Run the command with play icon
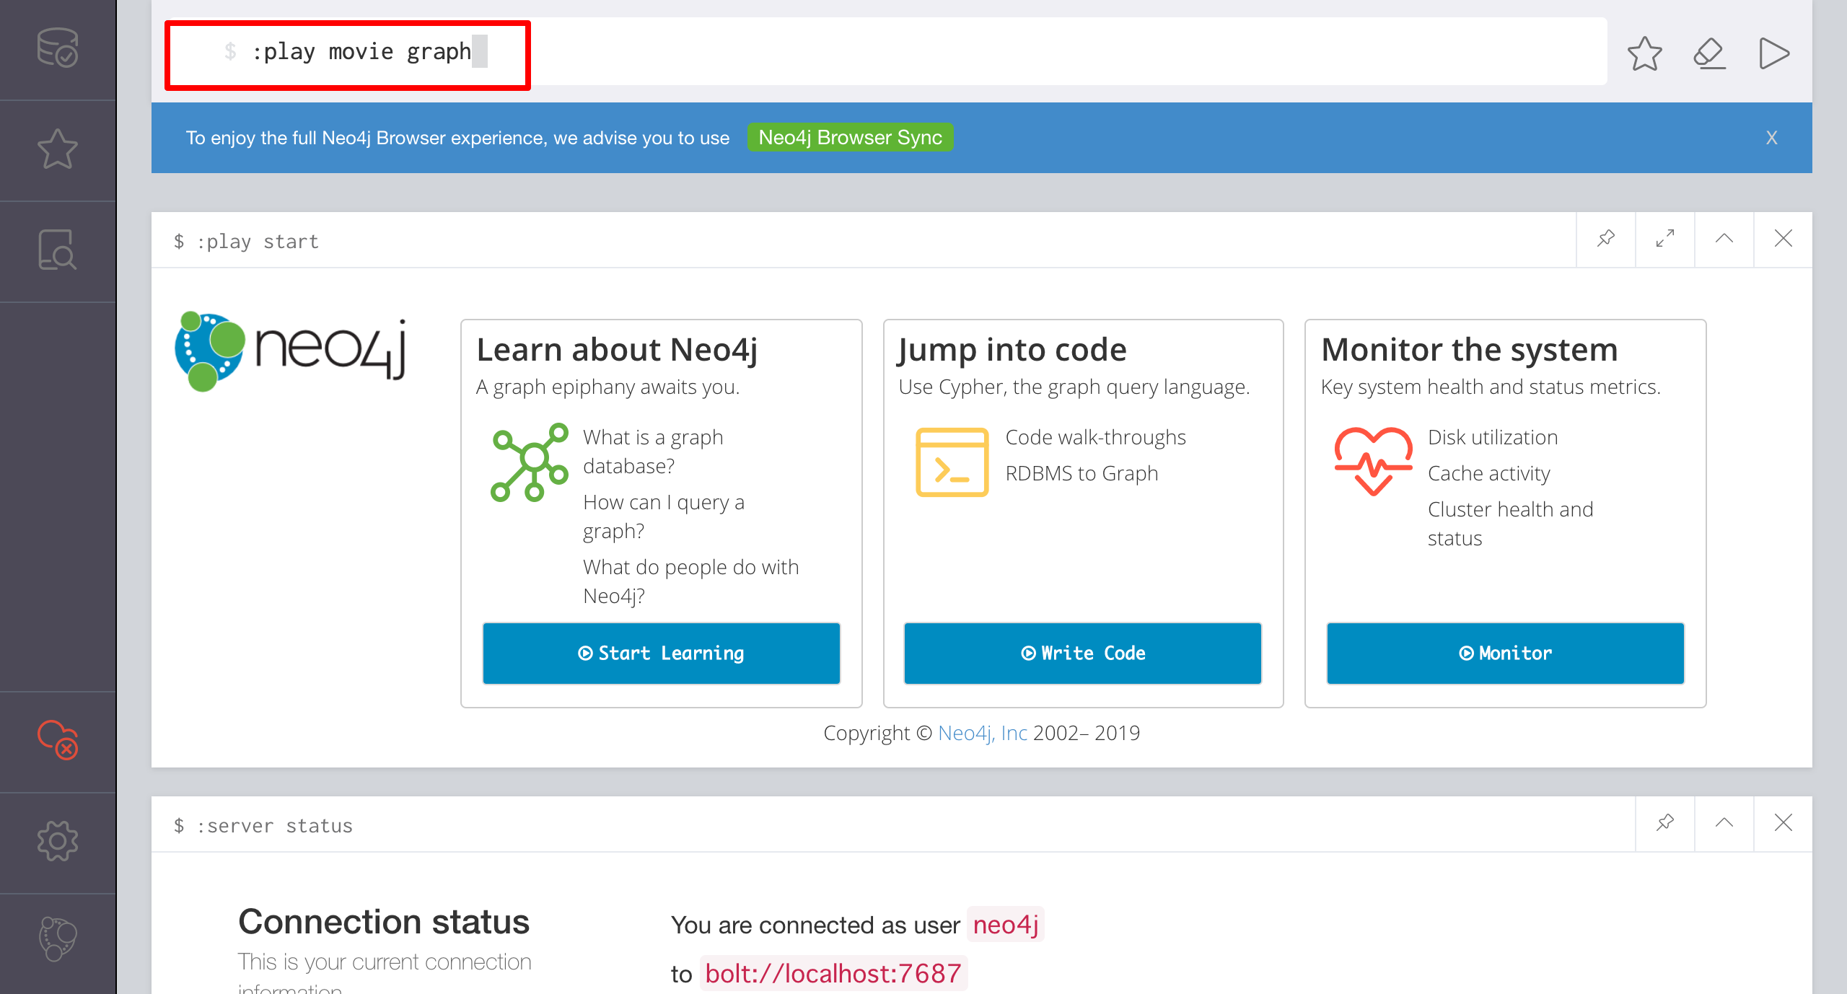The height and width of the screenshot is (994, 1847). tap(1773, 53)
